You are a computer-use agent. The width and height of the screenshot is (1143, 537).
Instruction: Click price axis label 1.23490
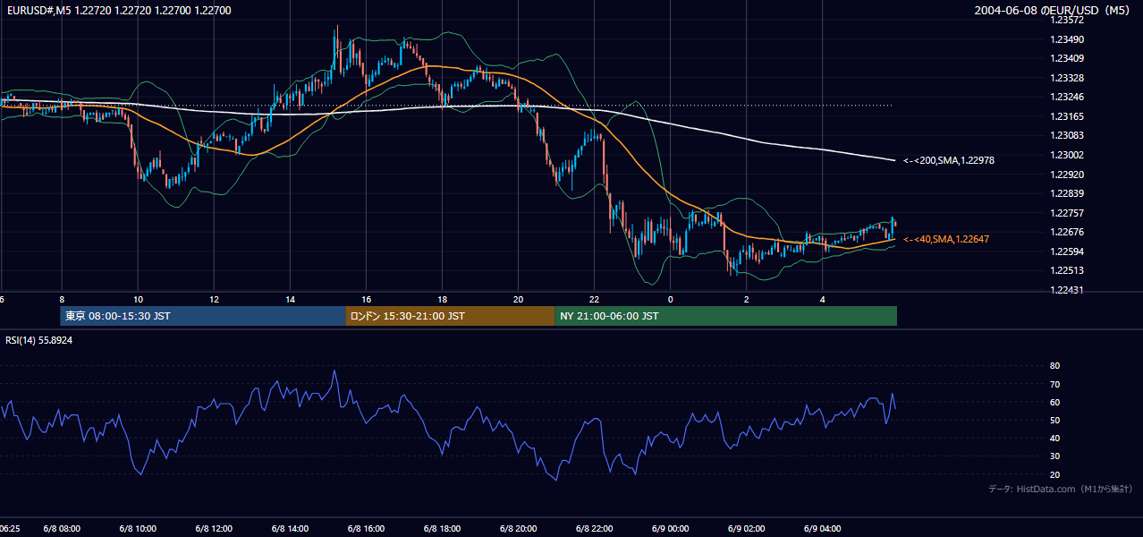(1067, 39)
